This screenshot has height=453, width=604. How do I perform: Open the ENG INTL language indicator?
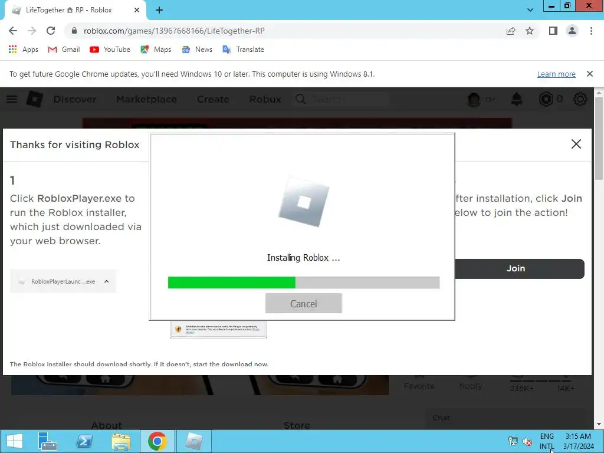click(x=547, y=441)
